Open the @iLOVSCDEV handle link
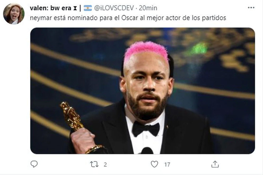263x175 pixels. (x=114, y=8)
